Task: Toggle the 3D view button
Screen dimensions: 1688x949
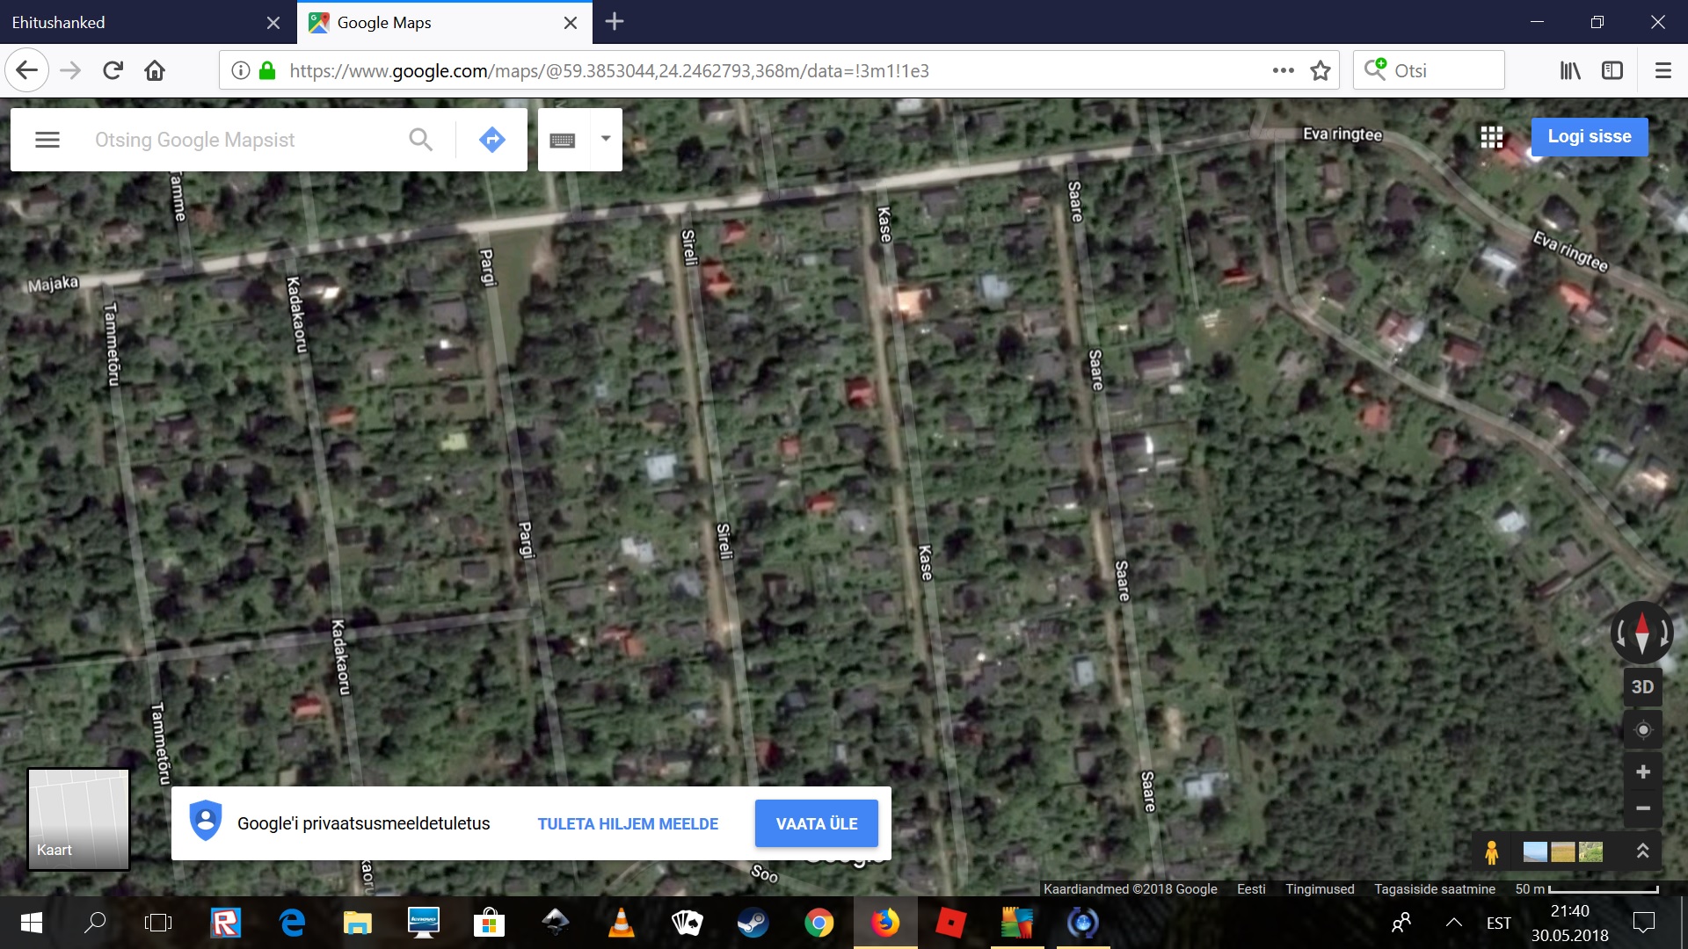Action: (1642, 687)
